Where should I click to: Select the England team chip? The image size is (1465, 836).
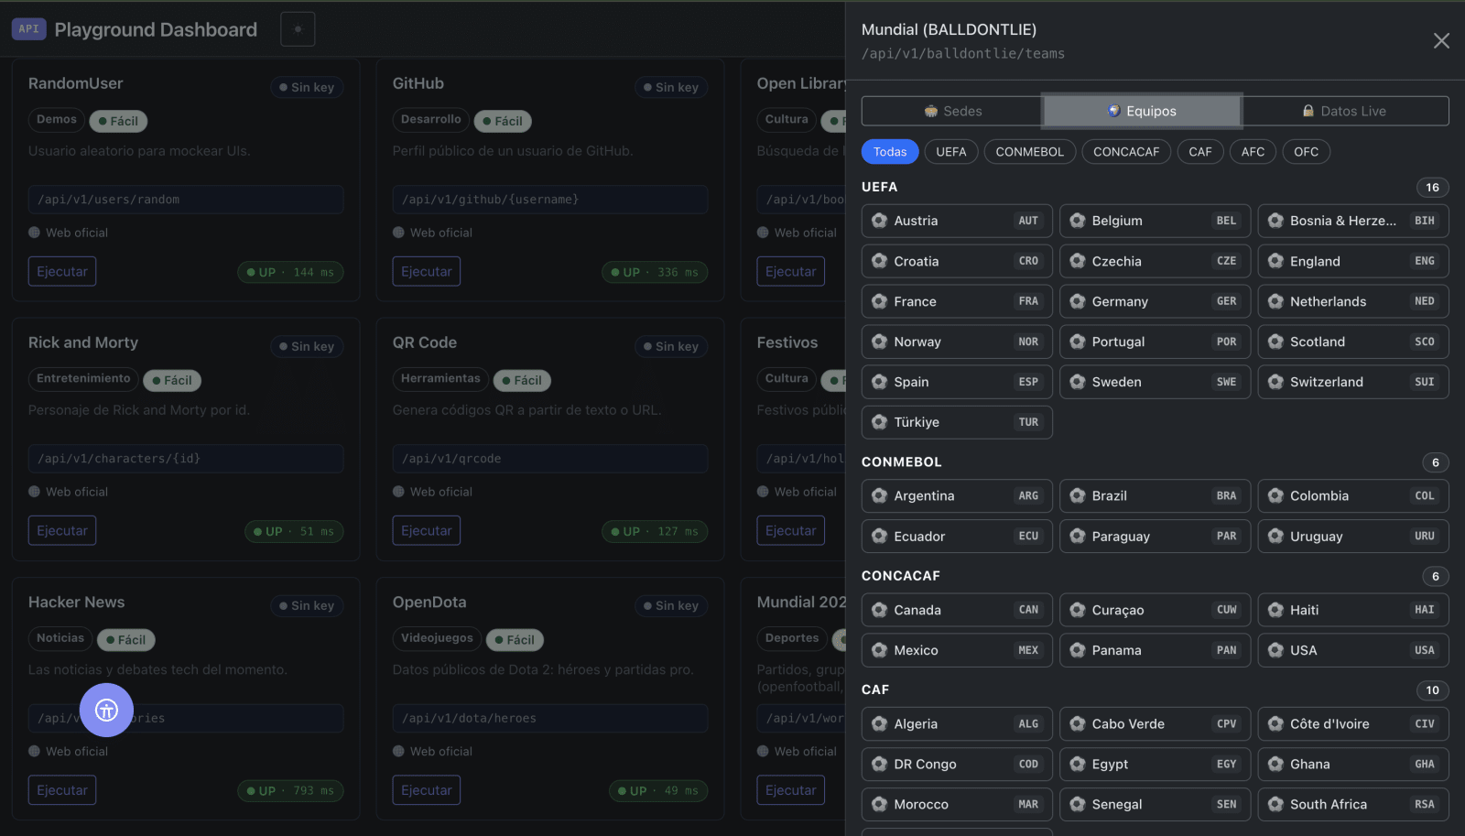(x=1353, y=261)
